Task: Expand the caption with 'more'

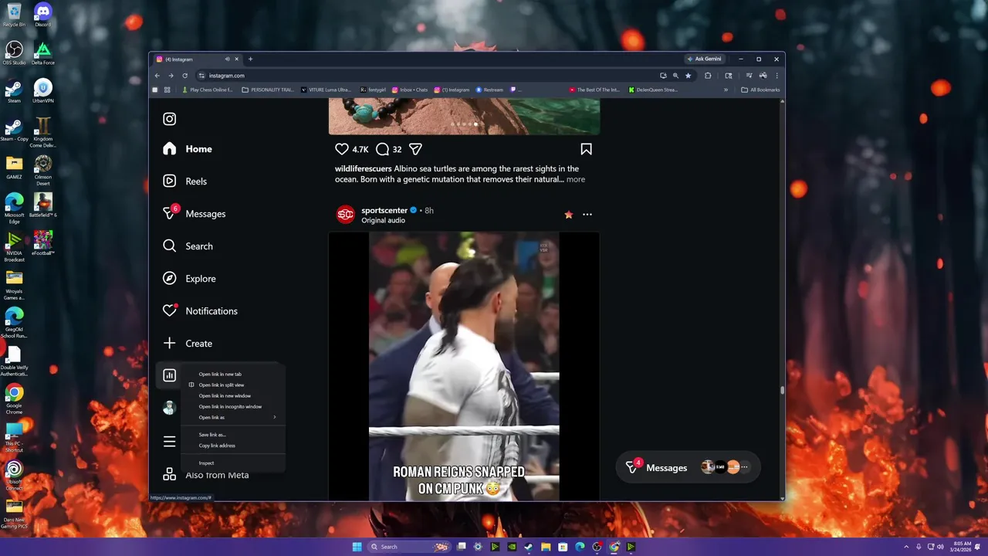Action: click(576, 179)
